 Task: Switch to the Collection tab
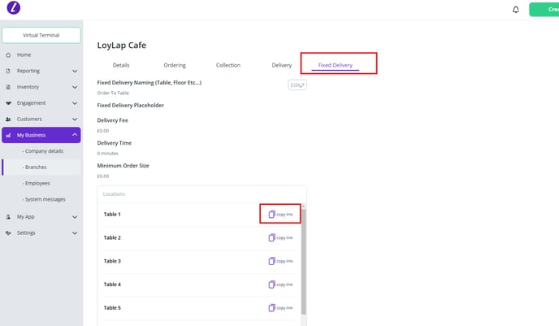[227, 65]
